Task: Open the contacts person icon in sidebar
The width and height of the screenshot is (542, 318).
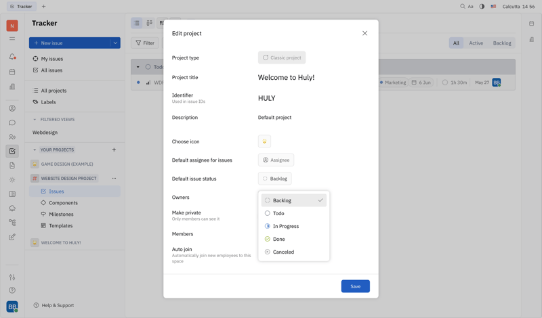Action: point(12,108)
